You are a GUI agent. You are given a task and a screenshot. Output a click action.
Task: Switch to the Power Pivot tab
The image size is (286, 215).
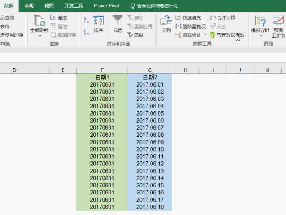point(107,6)
